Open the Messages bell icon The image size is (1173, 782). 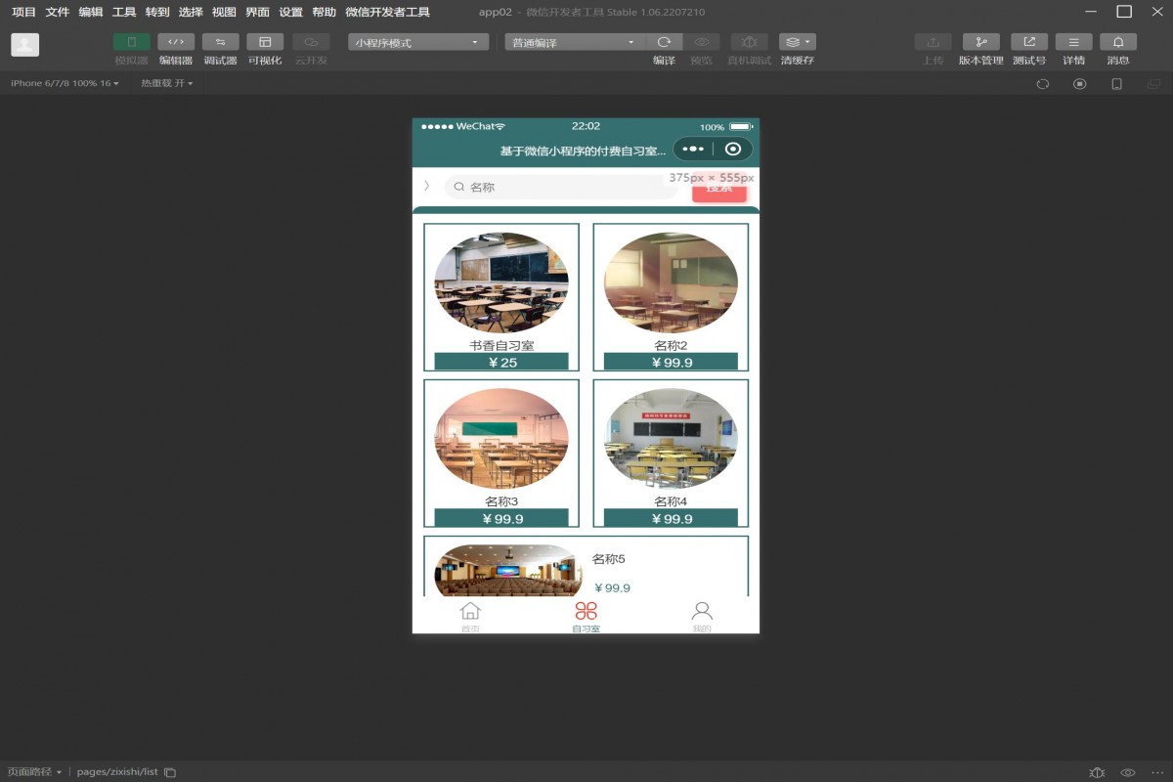[1117, 42]
